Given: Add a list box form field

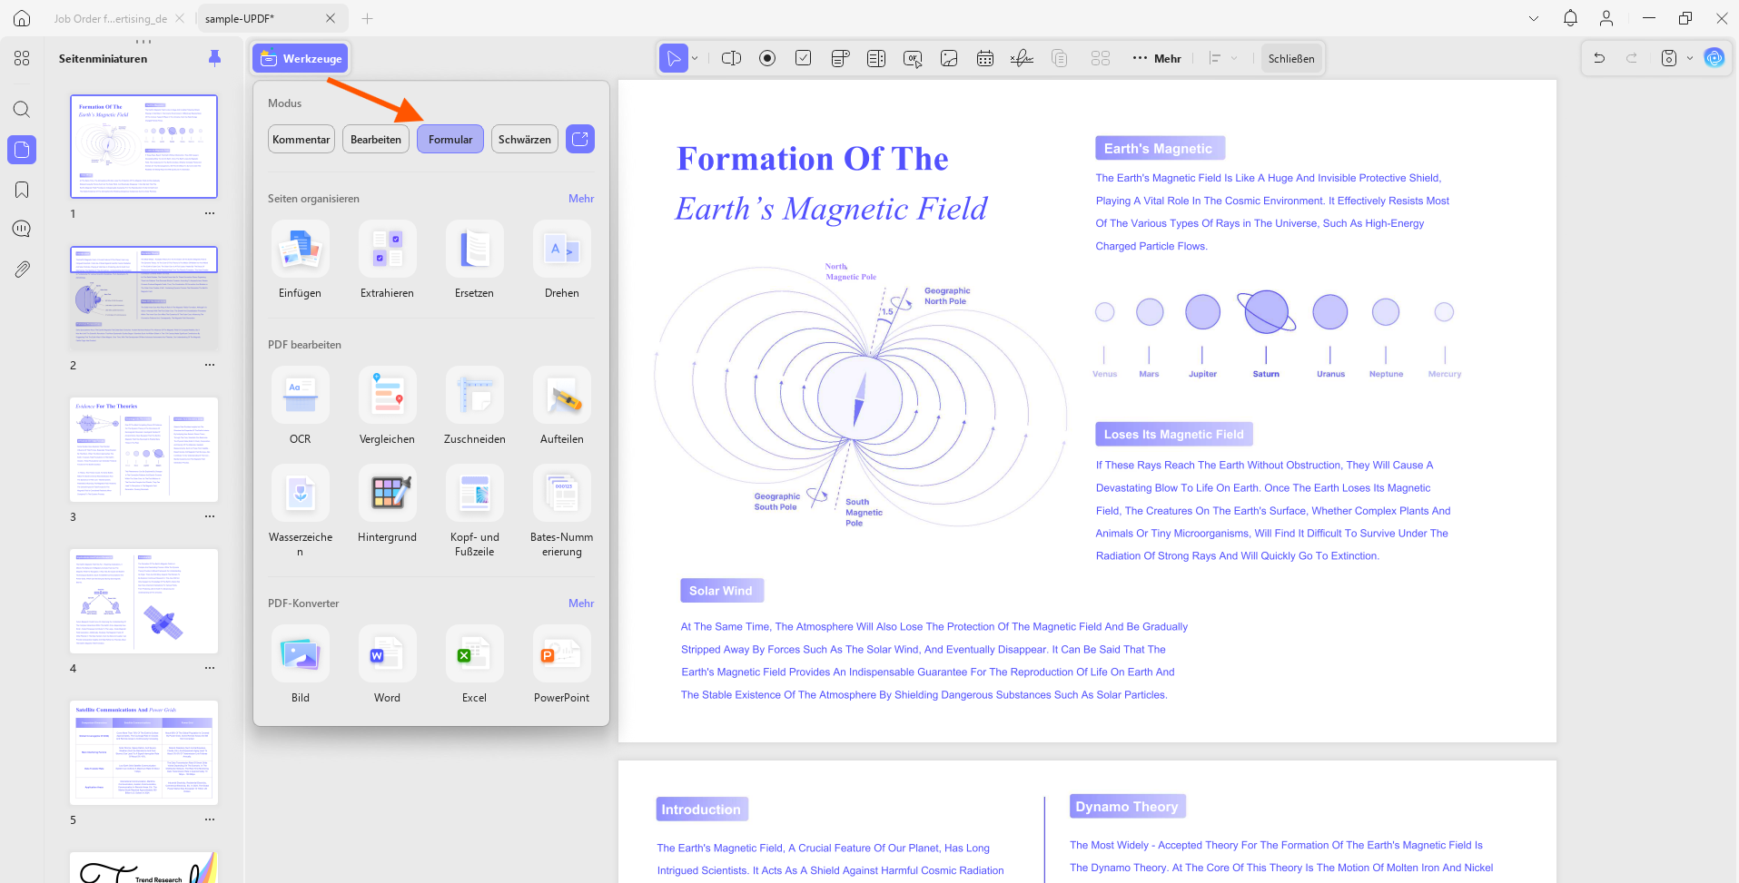Looking at the screenshot, I should pos(876,58).
